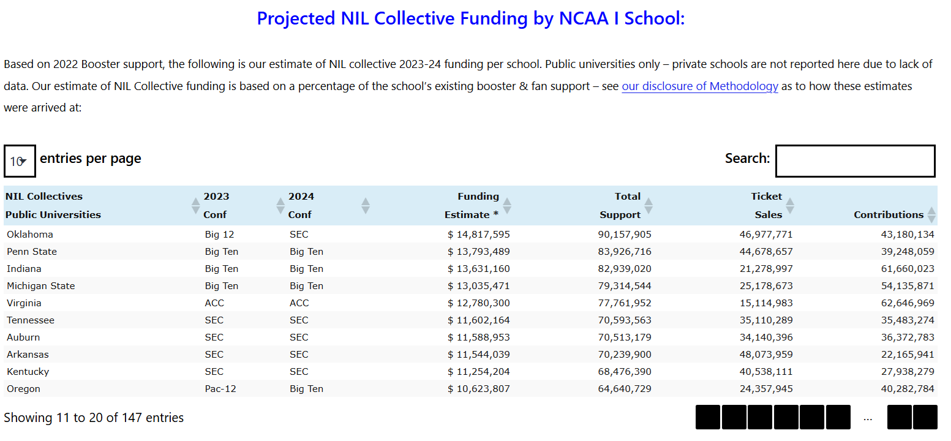Focus the Search input field
Viewport: 951px width, 441px height.
pos(855,161)
